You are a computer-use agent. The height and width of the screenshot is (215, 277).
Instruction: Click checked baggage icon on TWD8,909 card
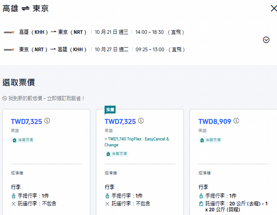(x=201, y=204)
